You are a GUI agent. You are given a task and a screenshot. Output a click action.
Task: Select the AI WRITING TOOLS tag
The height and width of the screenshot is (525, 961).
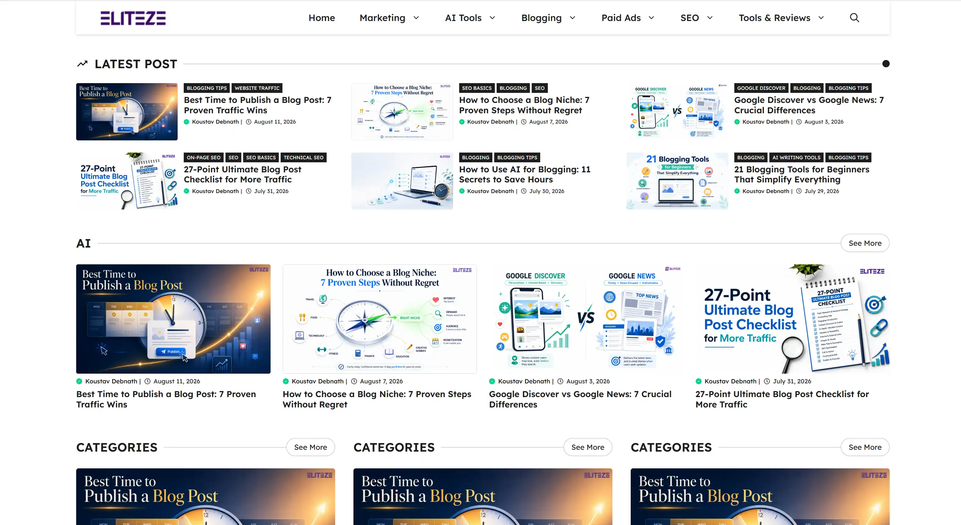796,157
